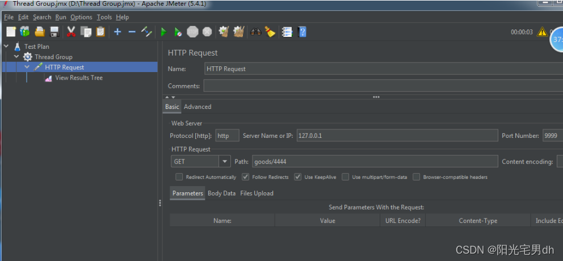Open the Help menu
The image size is (563, 261).
122,17
